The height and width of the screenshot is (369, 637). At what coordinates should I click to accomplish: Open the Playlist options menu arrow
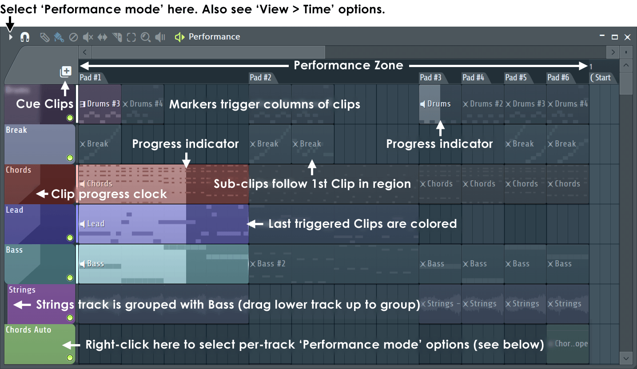click(x=11, y=37)
